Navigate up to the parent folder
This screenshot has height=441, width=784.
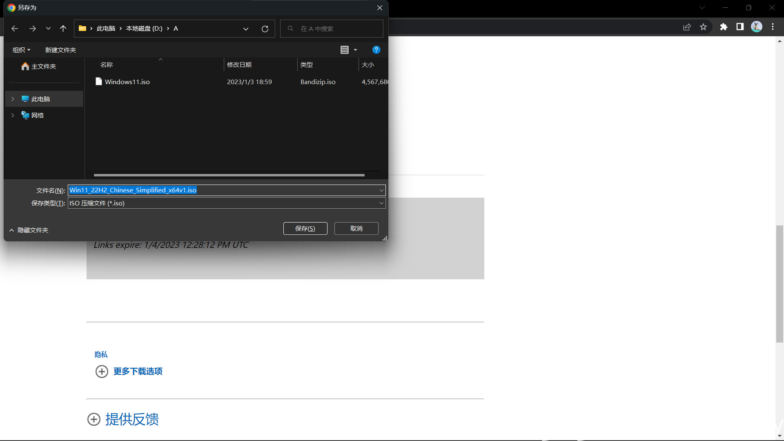(63, 29)
